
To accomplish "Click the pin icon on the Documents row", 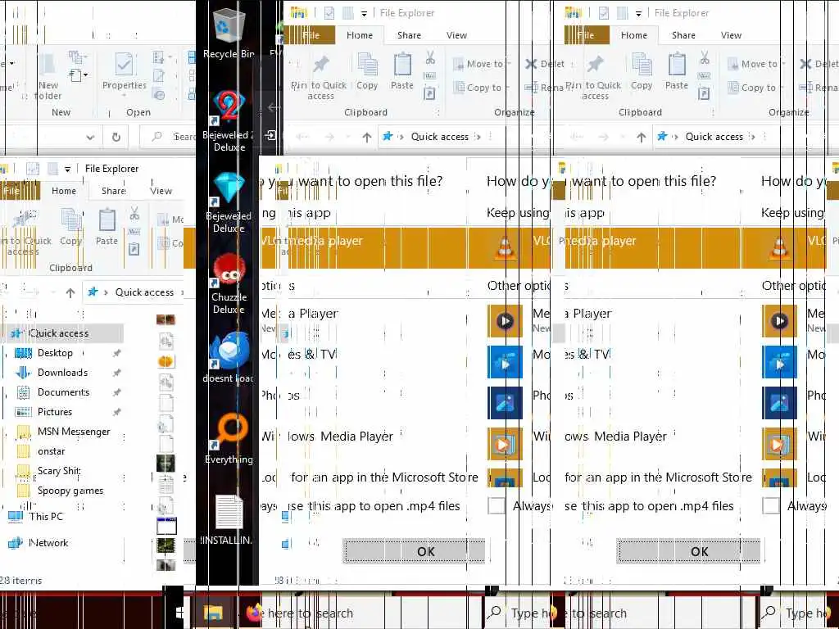I will pos(116,392).
